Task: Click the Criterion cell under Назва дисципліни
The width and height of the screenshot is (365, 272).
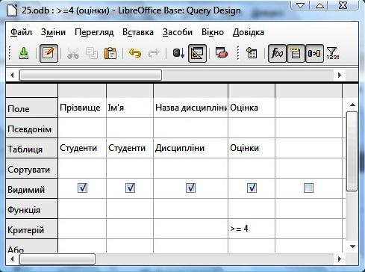Action: (x=190, y=229)
